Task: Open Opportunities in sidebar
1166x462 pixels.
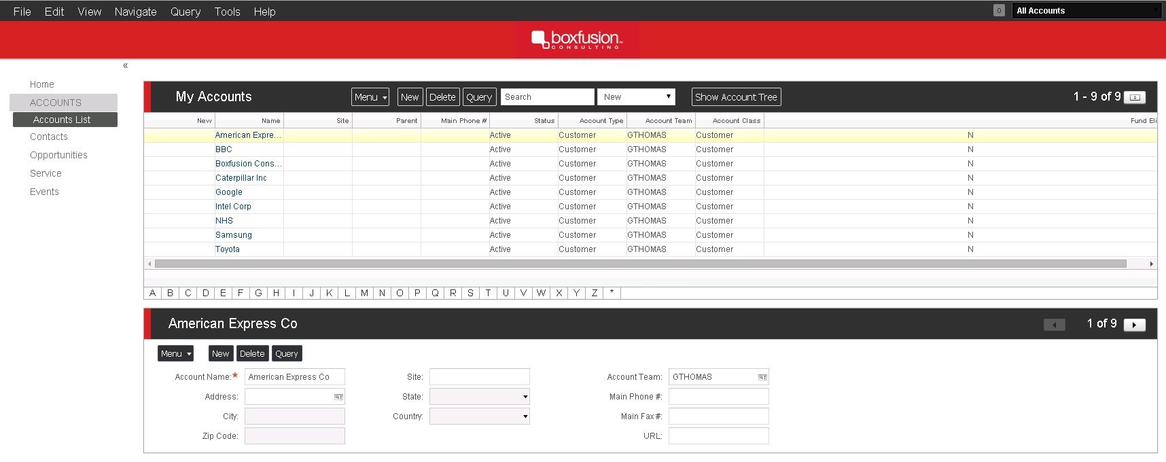Action: 58,155
